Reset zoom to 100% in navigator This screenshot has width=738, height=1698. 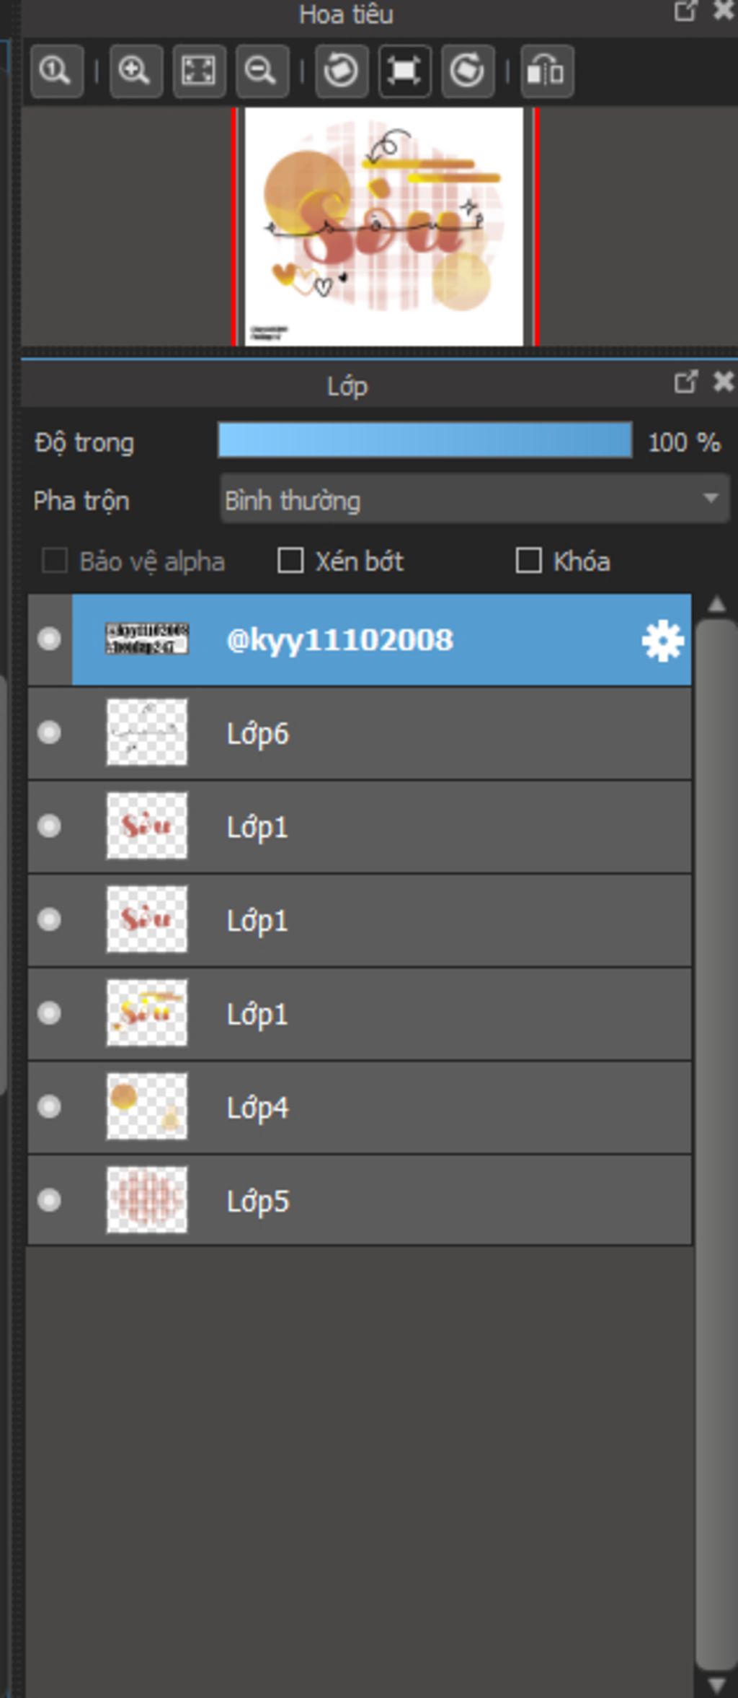click(57, 71)
